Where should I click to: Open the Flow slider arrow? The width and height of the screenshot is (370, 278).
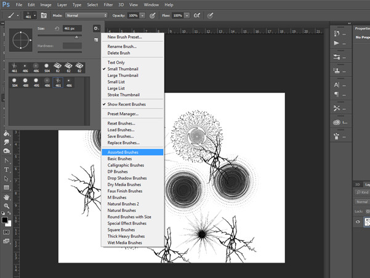click(x=187, y=15)
